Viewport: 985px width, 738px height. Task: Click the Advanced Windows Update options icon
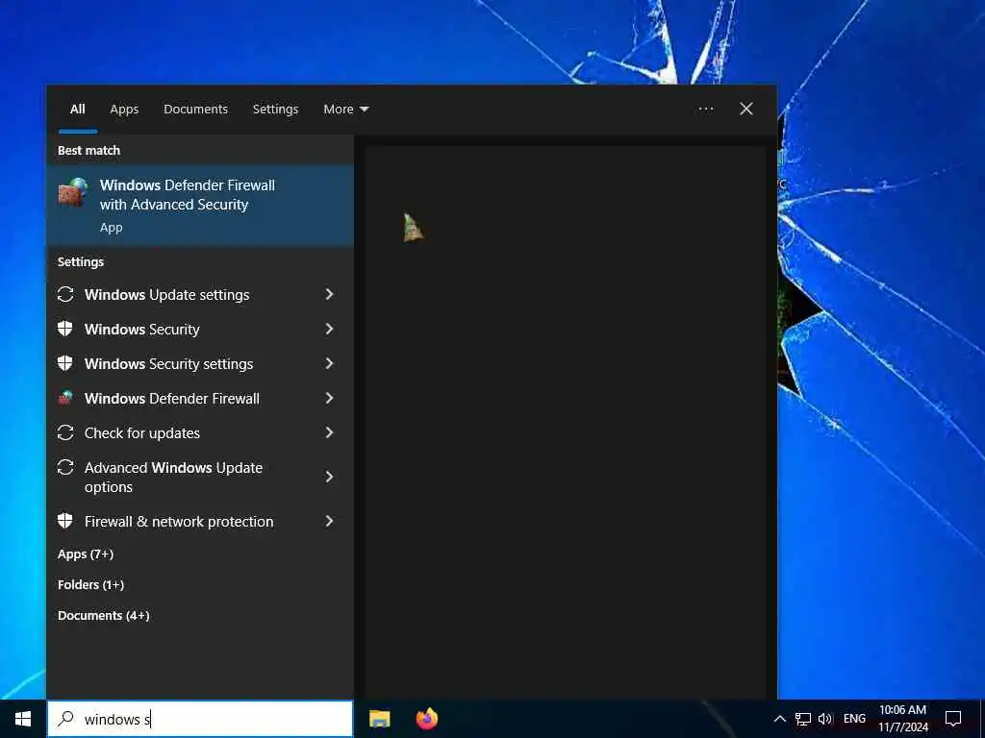(x=65, y=468)
